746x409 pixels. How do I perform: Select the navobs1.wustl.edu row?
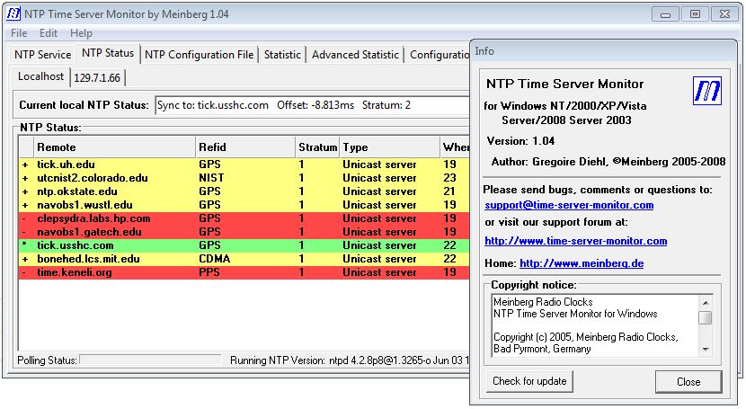coord(244,205)
